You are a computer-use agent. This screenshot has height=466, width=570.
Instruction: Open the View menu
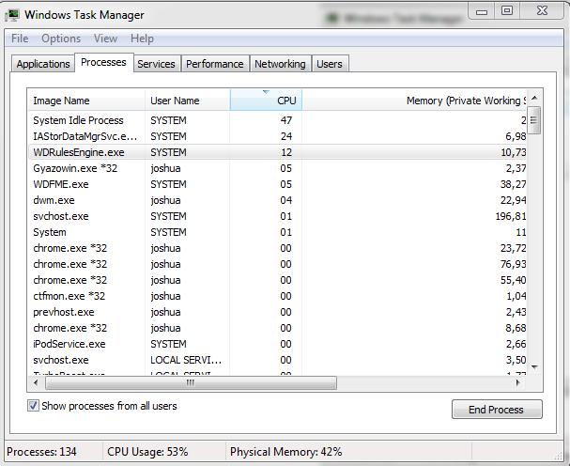pos(105,39)
